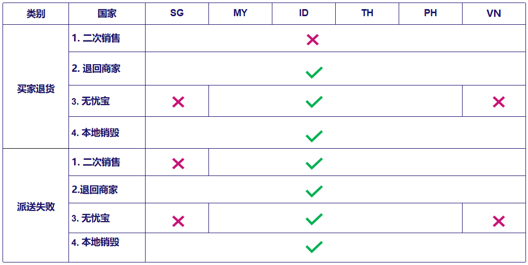Viewport: 528px width, 265px height.
Task: Click the red cross in 买家退货 二次销售 row
Action: [312, 40]
